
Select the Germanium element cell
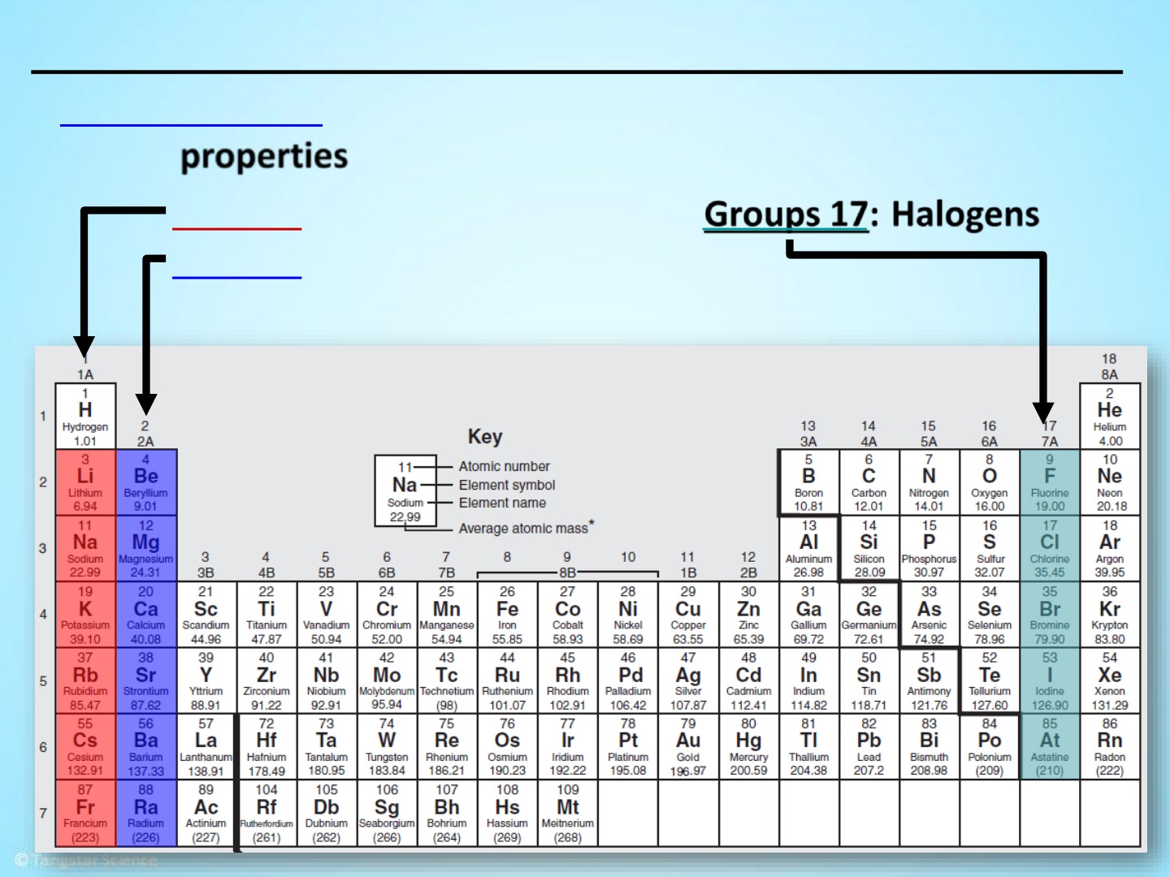pyautogui.click(x=869, y=615)
